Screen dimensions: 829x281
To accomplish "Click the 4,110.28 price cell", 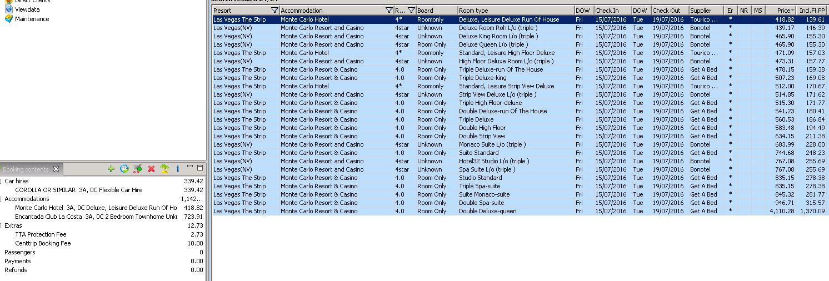I will click(782, 211).
